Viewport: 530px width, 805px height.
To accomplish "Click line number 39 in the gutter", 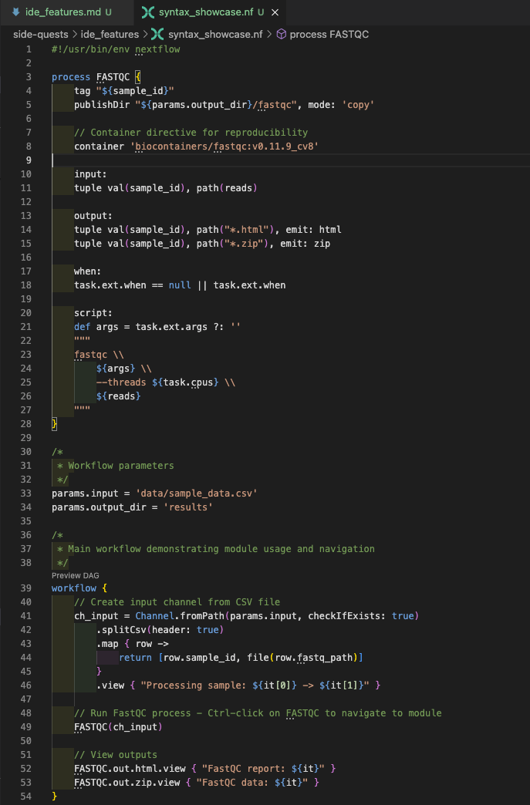I will pos(25,588).
